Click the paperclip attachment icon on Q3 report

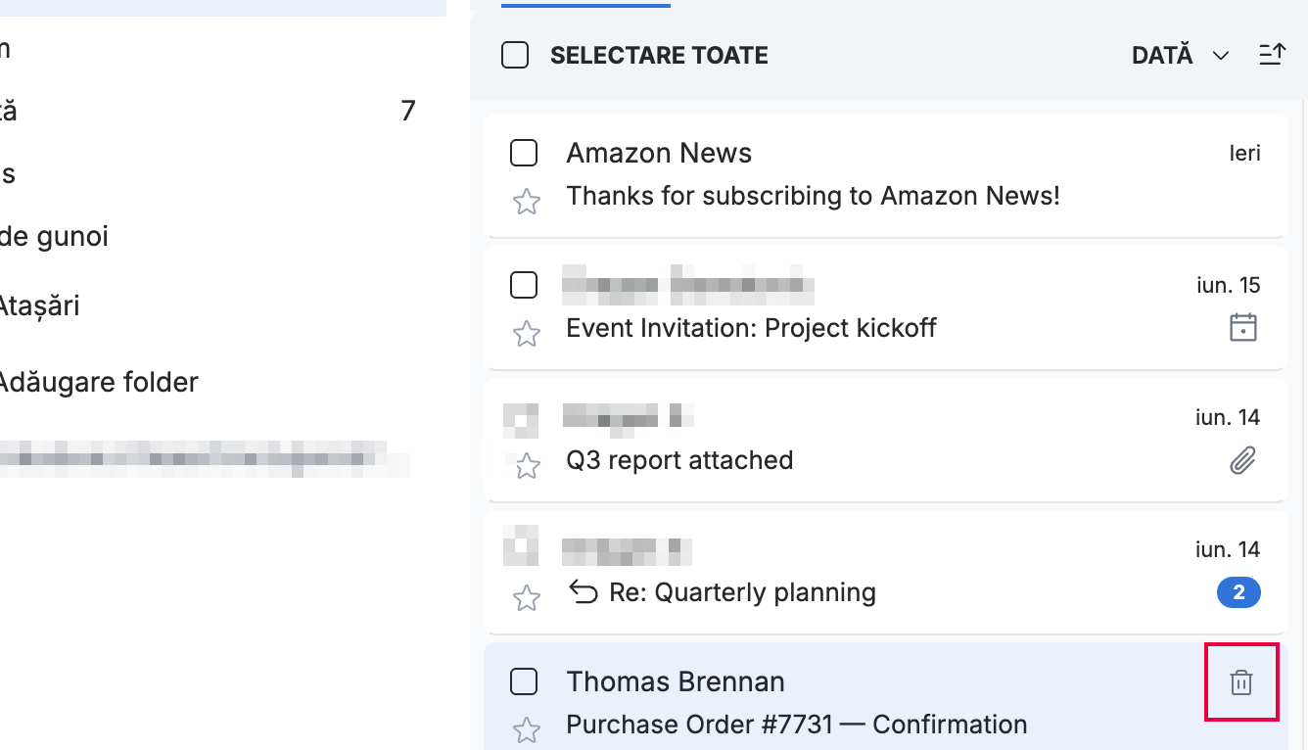(x=1242, y=459)
